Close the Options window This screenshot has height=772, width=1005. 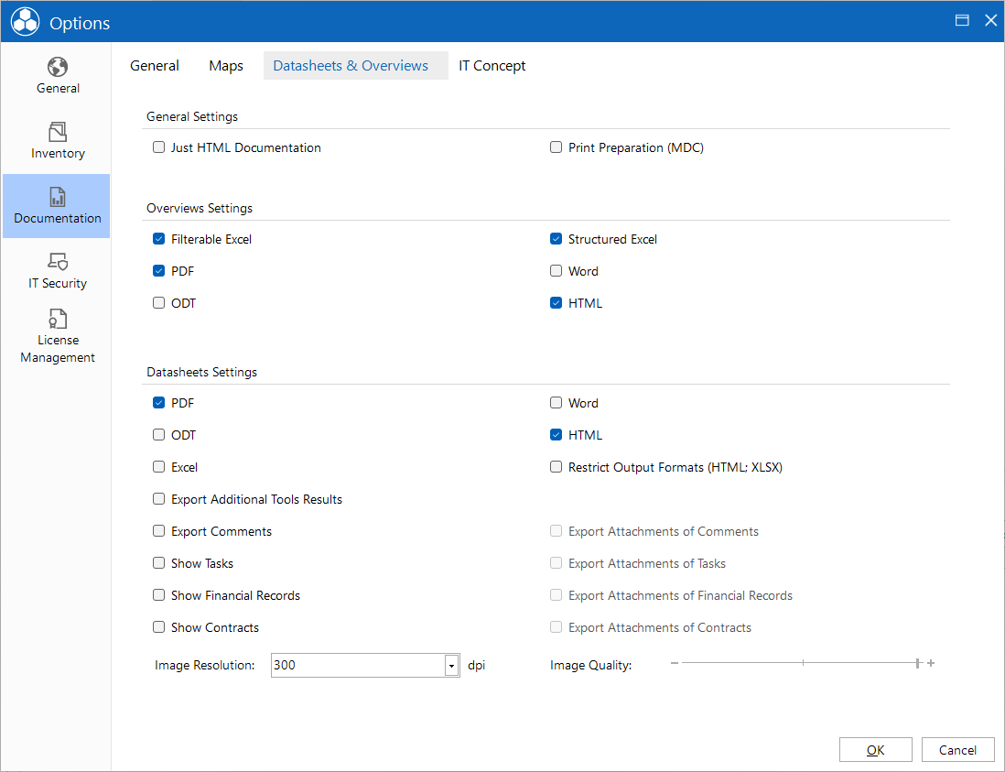click(991, 20)
